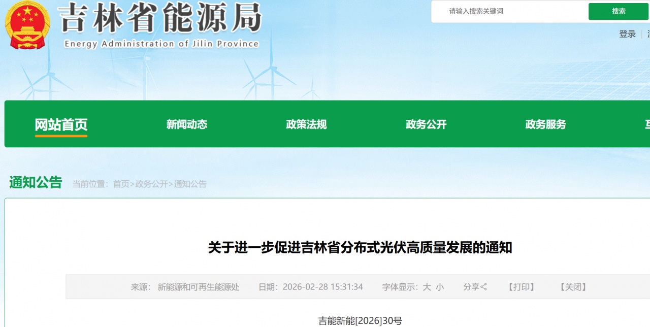Click the green 搜索 search button

coord(619,11)
